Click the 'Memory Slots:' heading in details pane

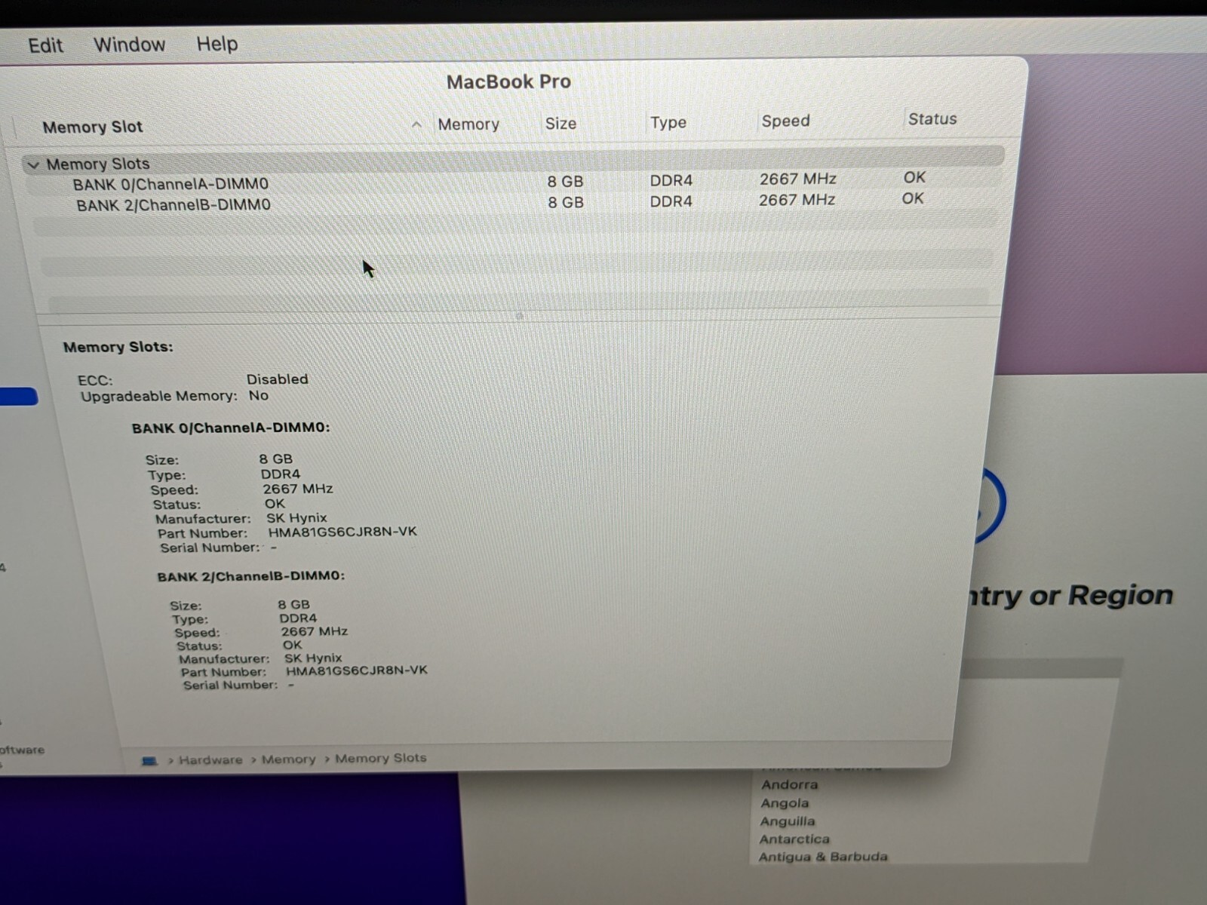(x=118, y=347)
